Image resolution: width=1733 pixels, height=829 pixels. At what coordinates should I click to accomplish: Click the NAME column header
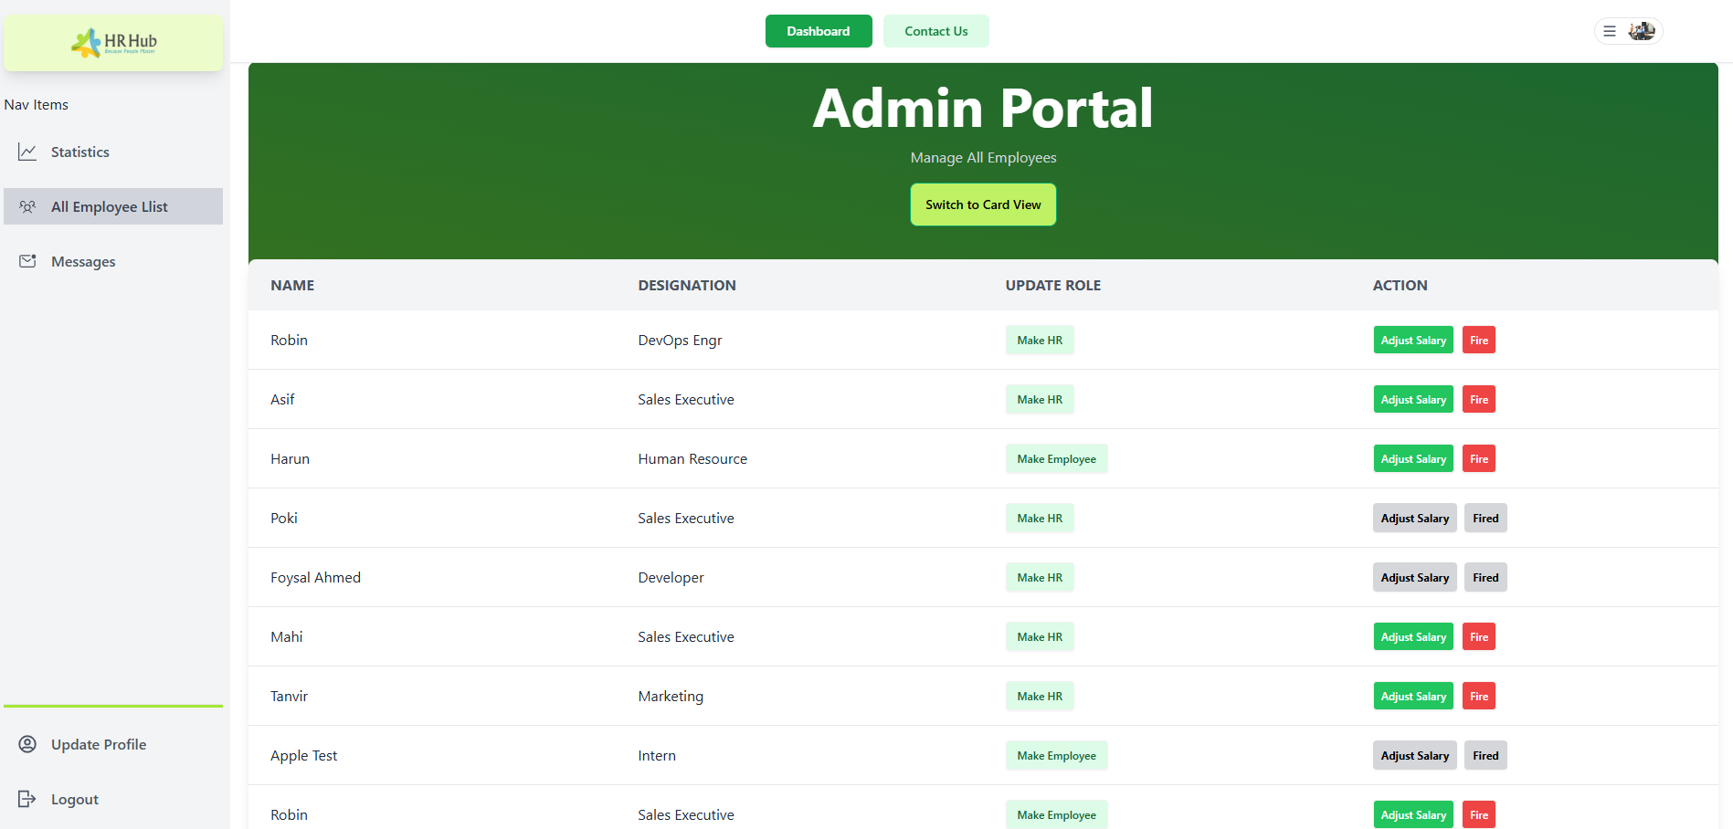coord(292,285)
